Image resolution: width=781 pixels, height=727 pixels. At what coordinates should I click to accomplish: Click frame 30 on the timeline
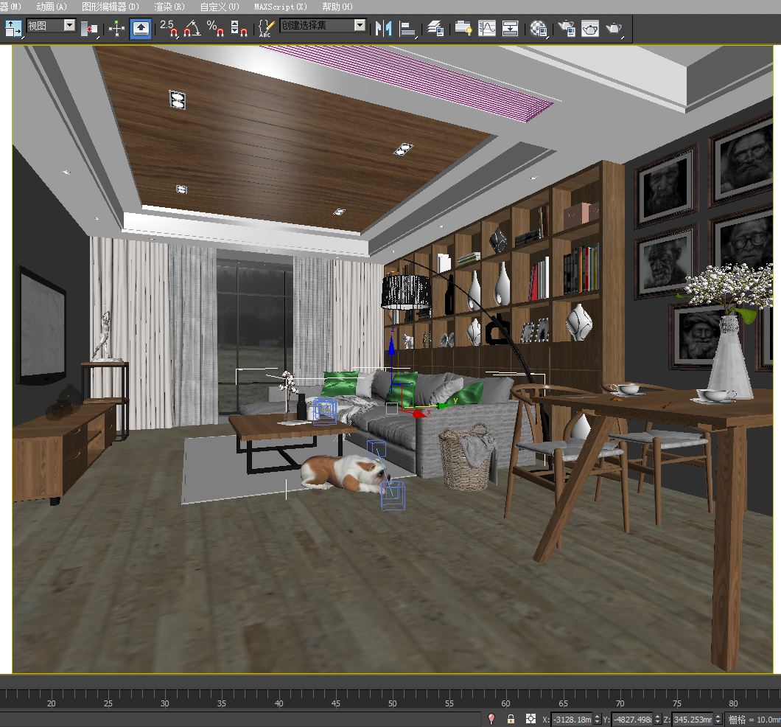coord(165,703)
